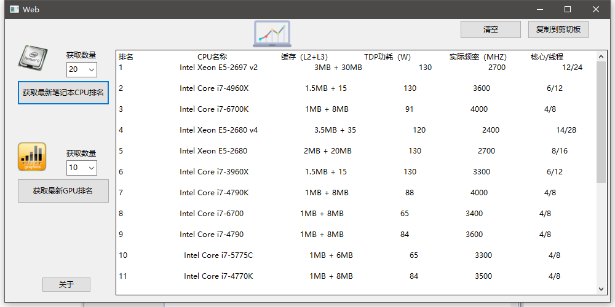This screenshot has width=615, height=307.
Task: Click 获取最新笔记本CPU排名 button
Action: (63, 93)
